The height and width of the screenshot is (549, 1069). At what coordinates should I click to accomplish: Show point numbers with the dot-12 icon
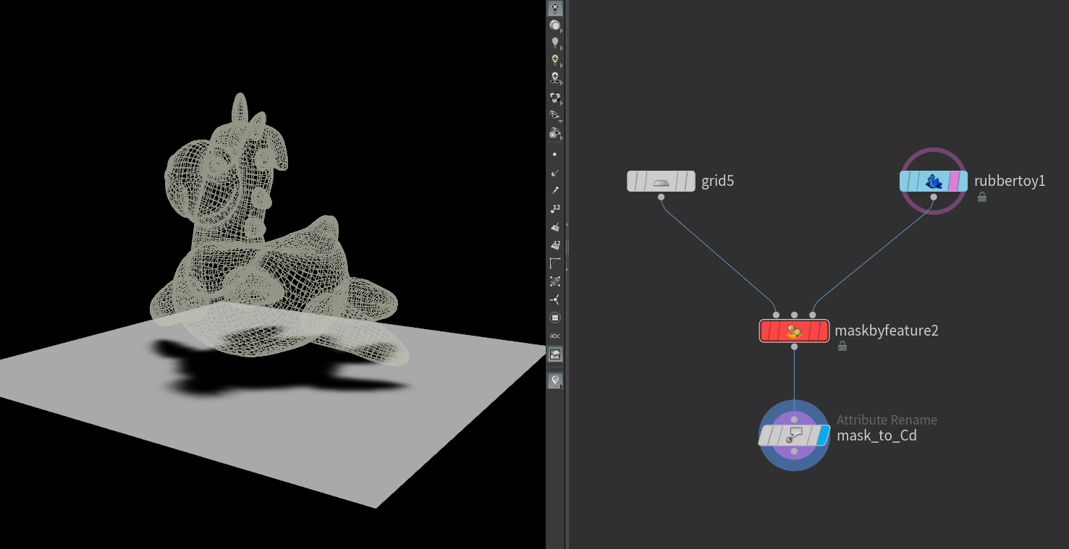[x=555, y=209]
